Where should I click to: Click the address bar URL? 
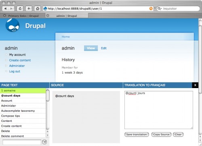[75, 8]
